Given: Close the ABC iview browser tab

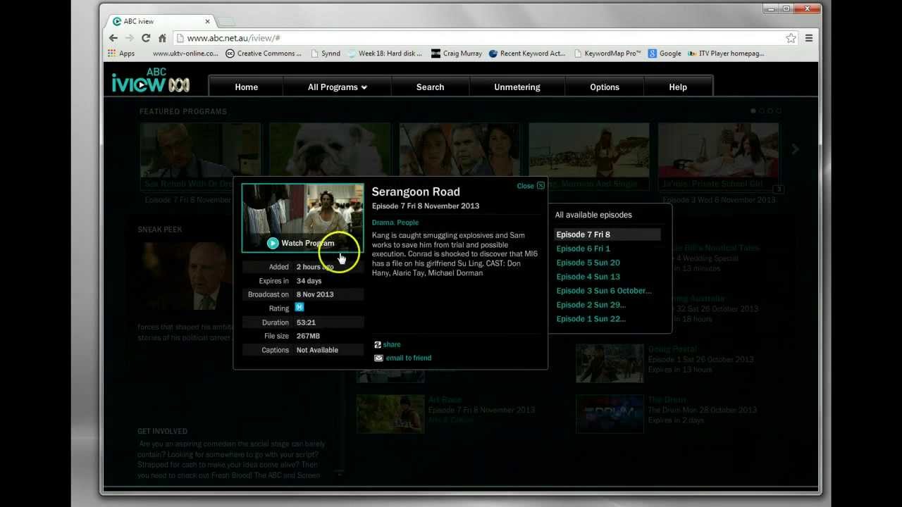Looking at the screenshot, I should pyautogui.click(x=208, y=21).
